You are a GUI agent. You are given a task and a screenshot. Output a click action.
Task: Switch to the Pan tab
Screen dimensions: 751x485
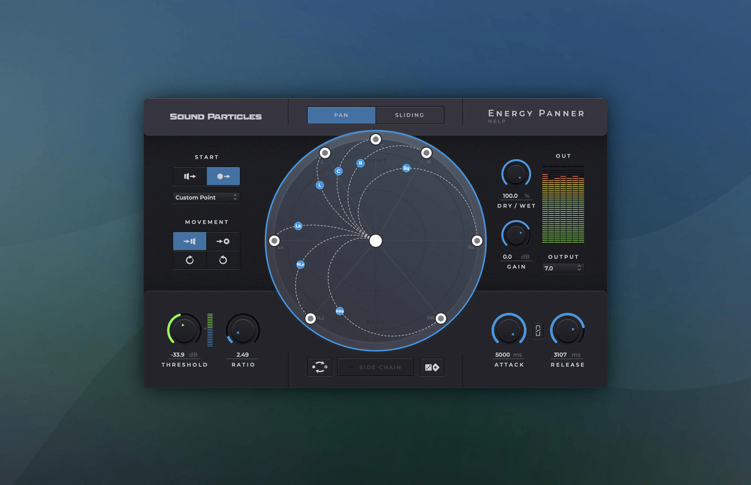342,115
